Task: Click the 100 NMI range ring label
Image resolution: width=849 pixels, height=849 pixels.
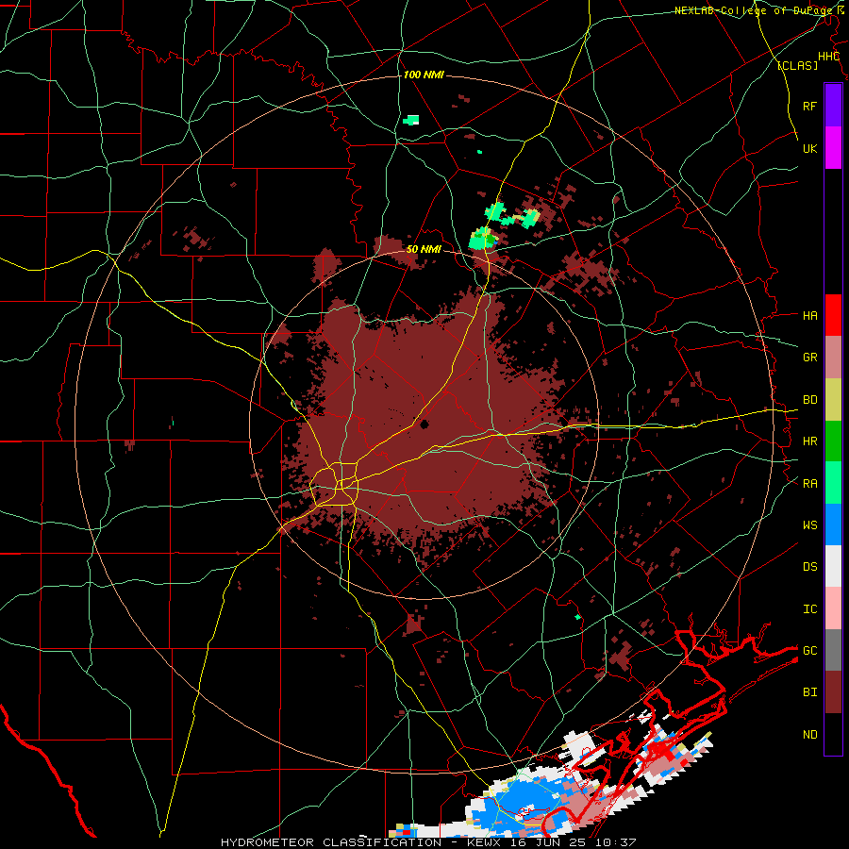Action: [x=424, y=75]
